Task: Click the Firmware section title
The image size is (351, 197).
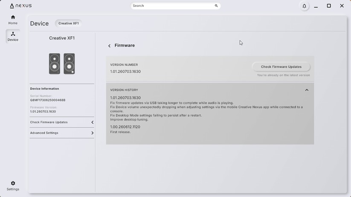Action: coord(125,46)
